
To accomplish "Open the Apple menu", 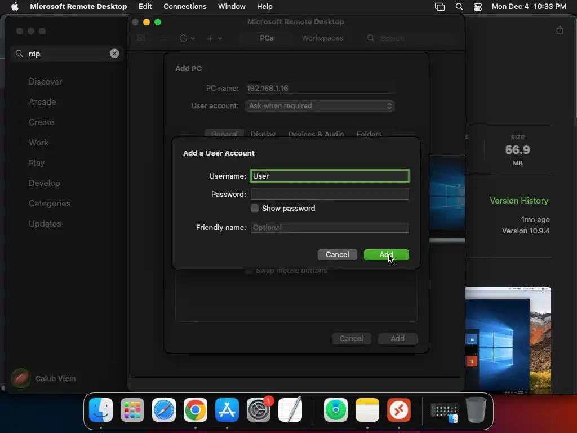I will tap(15, 6).
